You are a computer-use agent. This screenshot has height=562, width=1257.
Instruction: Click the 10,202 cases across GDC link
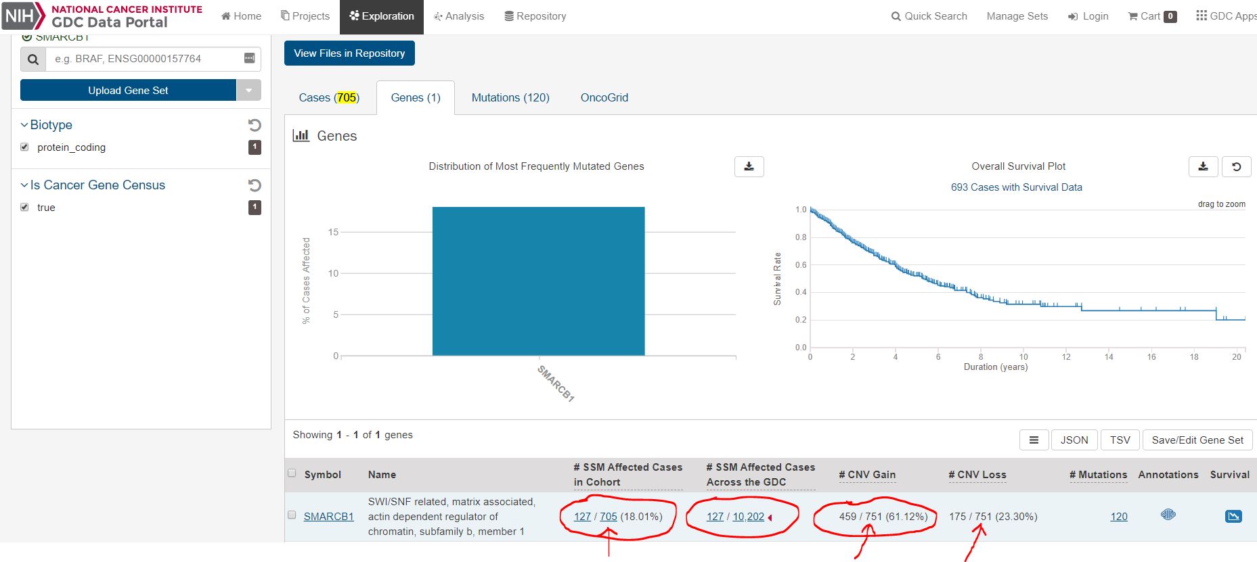(748, 517)
